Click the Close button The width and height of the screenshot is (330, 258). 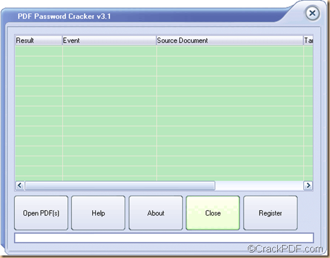[x=213, y=213]
